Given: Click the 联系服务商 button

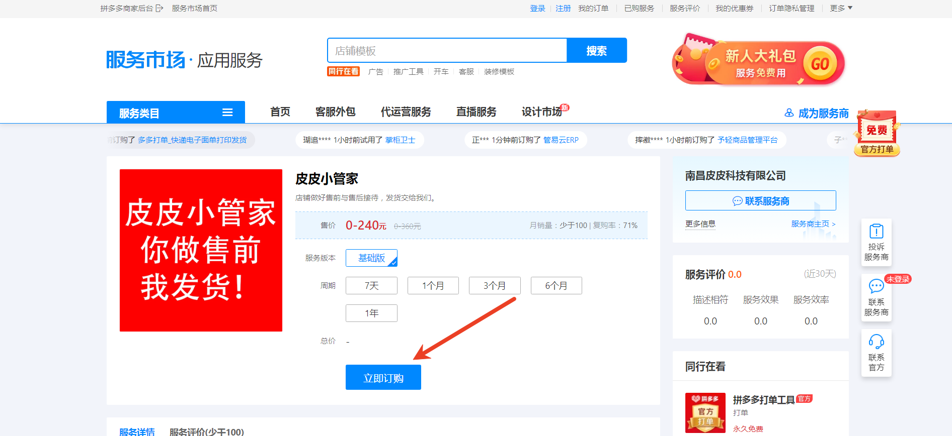Looking at the screenshot, I should pos(760,200).
